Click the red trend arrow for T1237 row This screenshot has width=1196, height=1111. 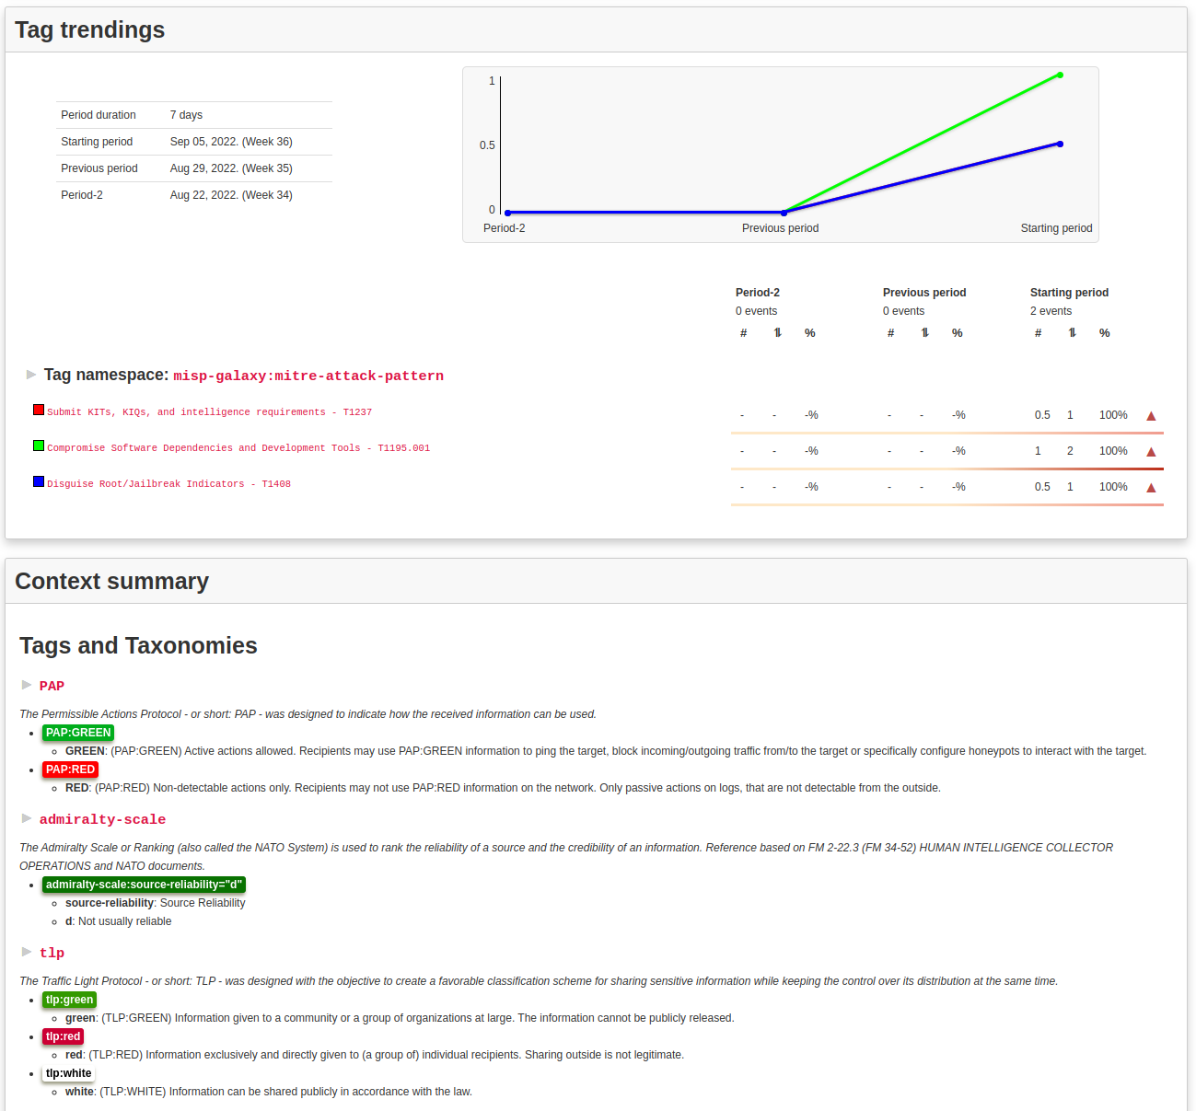(x=1151, y=416)
